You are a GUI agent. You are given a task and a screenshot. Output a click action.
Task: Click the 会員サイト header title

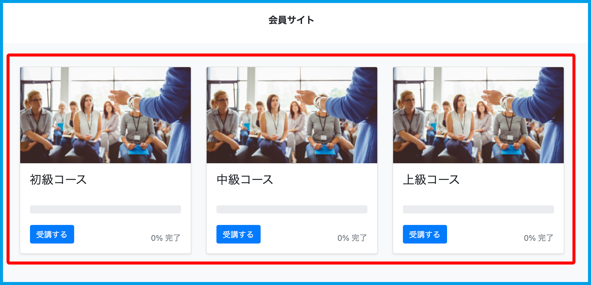[291, 20]
